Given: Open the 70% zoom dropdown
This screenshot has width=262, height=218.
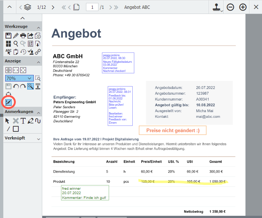Looking at the screenshot, I should click(x=19, y=78).
